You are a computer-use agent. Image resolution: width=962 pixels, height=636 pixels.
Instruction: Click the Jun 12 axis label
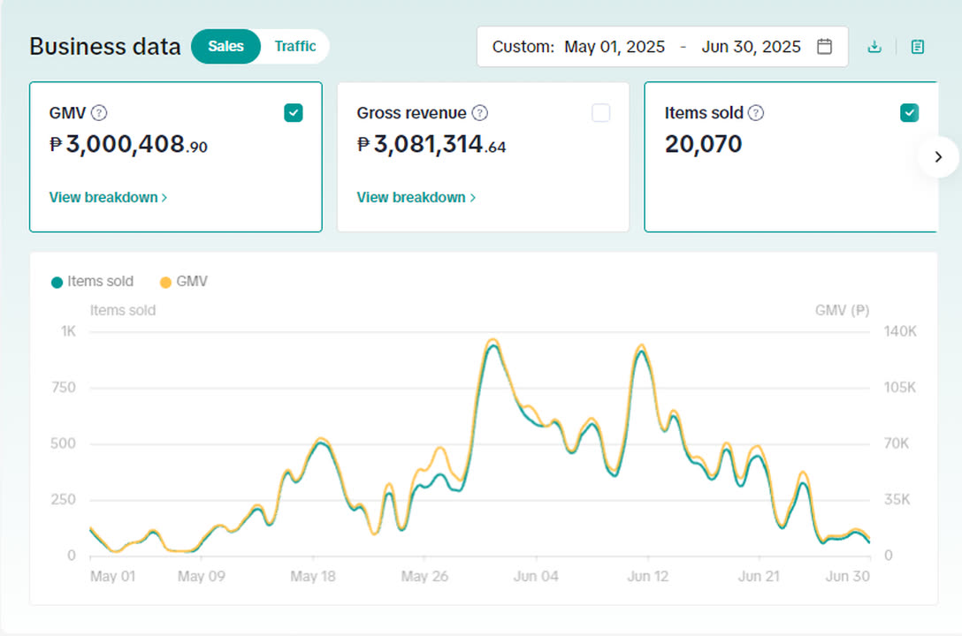[x=648, y=577]
